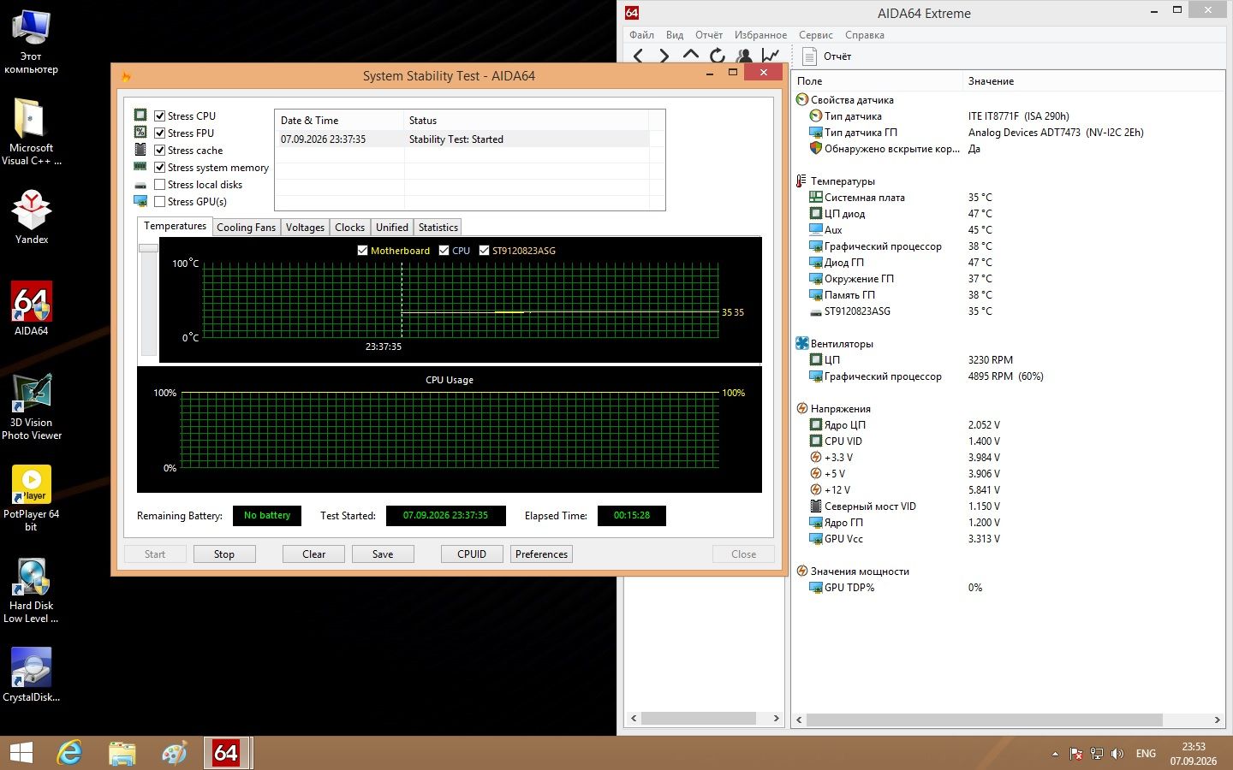Open the graph icon in AIDA64 toolbar

tap(771, 56)
